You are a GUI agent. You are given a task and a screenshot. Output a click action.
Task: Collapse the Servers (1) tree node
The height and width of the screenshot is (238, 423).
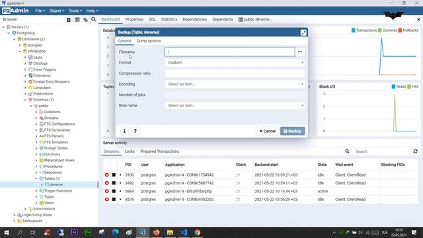[x=3, y=27]
